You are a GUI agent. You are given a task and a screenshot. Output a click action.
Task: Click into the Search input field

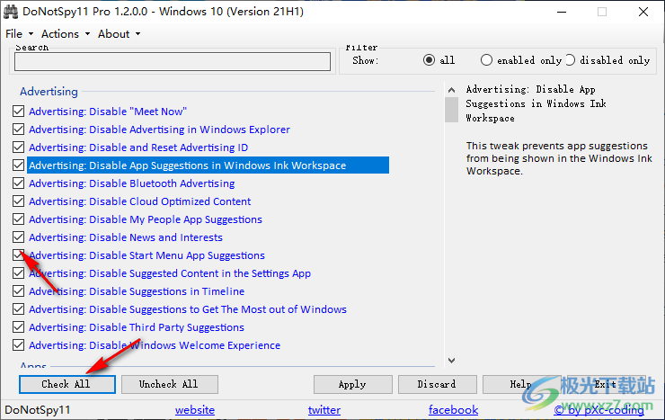click(173, 61)
